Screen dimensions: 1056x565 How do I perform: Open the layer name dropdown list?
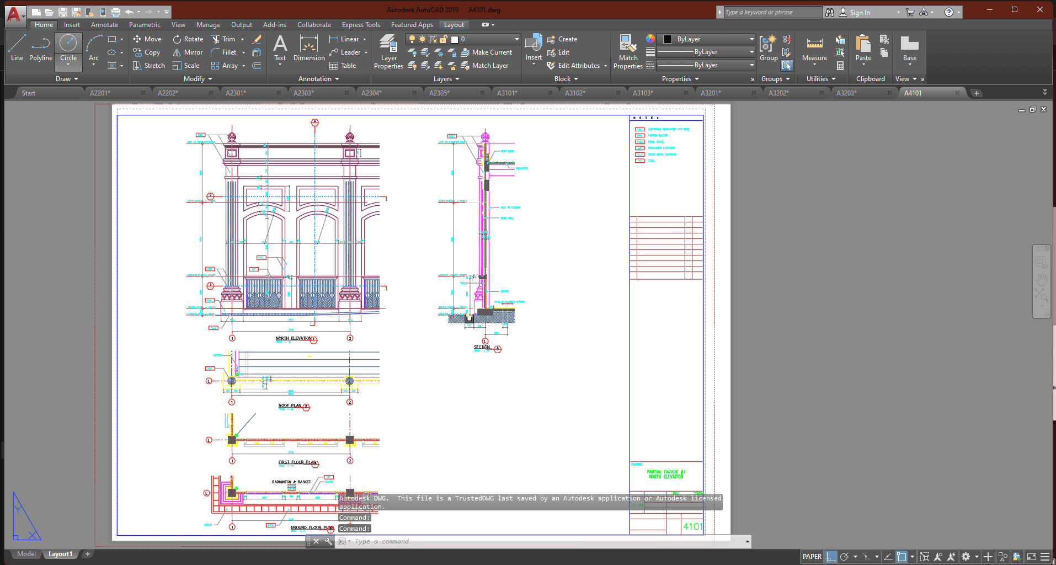516,39
